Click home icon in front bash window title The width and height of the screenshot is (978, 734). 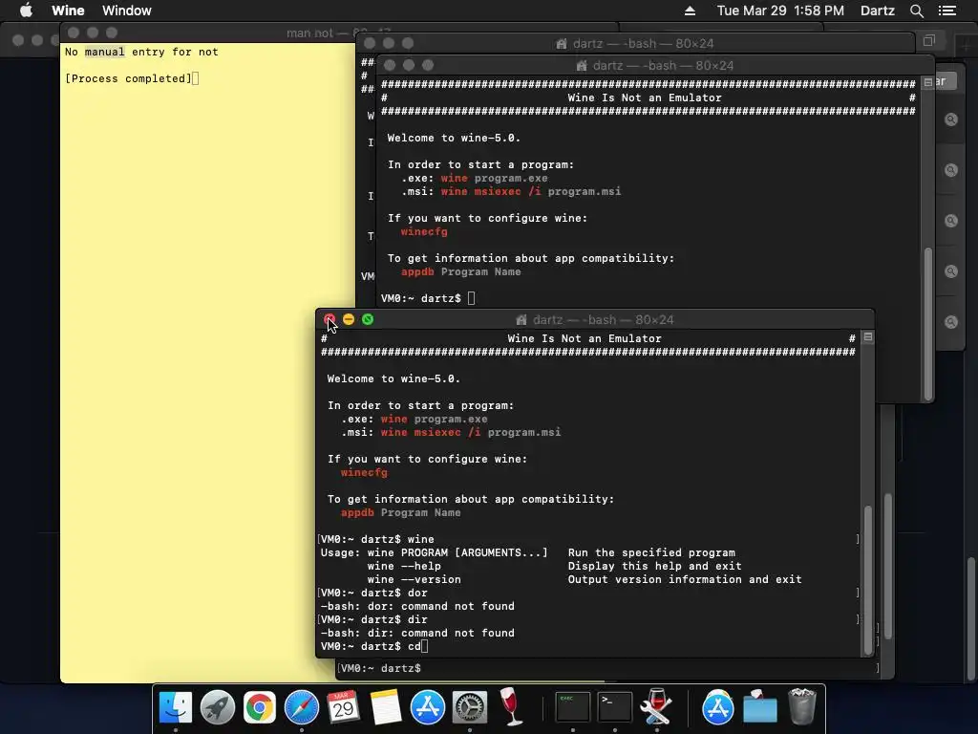point(521,319)
